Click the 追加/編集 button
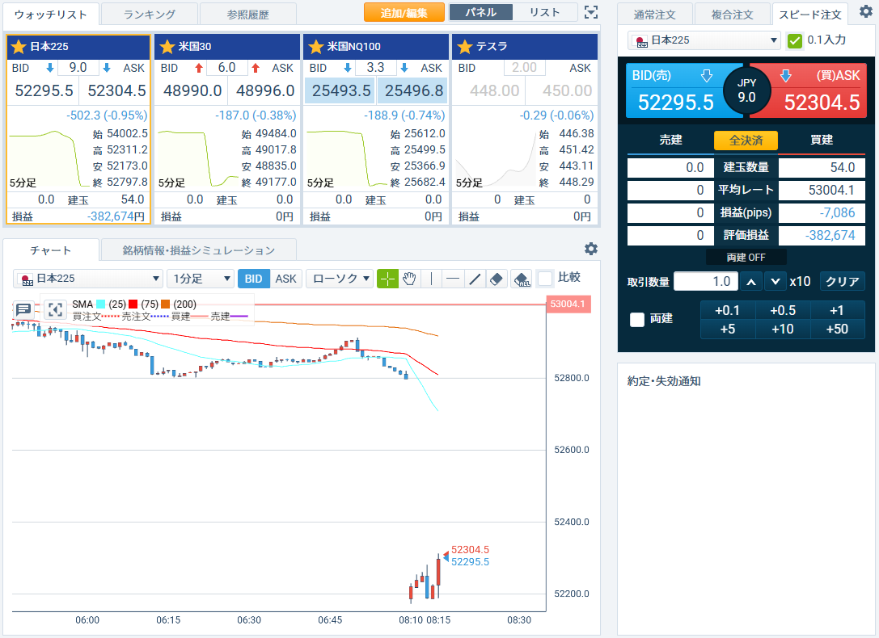 [x=404, y=12]
